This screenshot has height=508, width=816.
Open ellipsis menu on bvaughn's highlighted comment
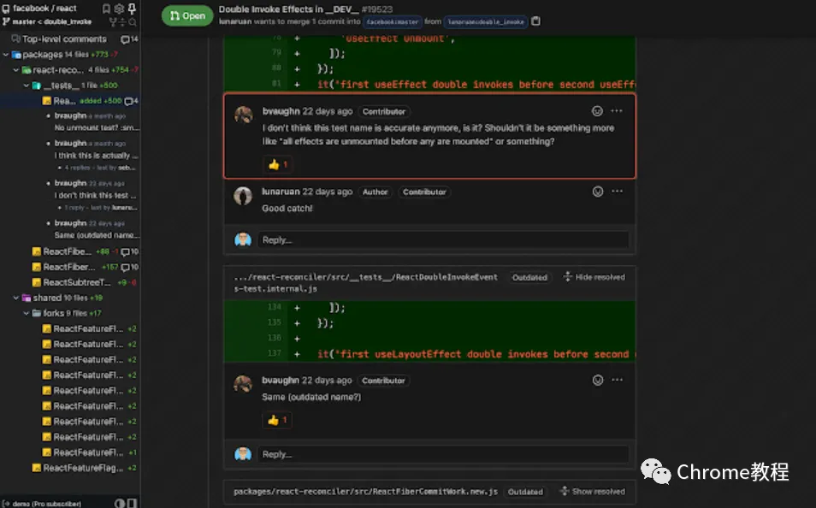[617, 111]
